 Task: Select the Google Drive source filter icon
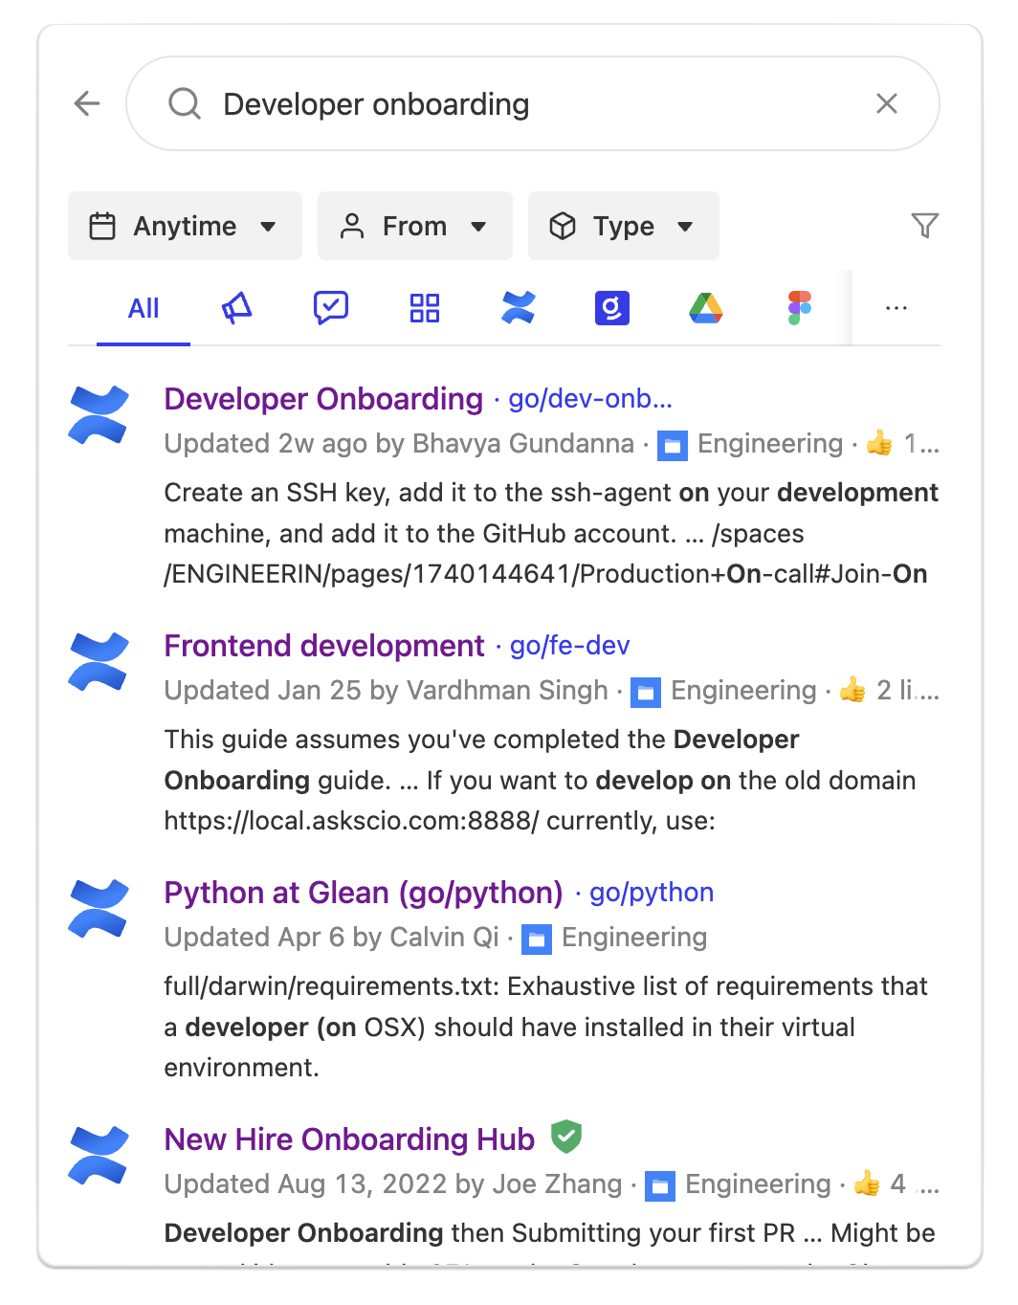click(x=706, y=307)
